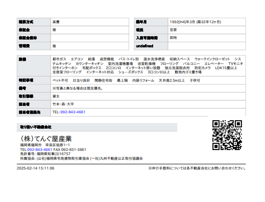Click the empty 保証金償却 value cell
Image resolution: width=265 pixels, height=202 pixels.
[x=90, y=38]
